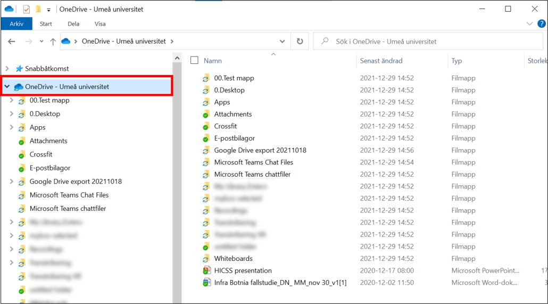Go forward with the forward arrow
The height and width of the screenshot is (304, 548).
(29, 42)
